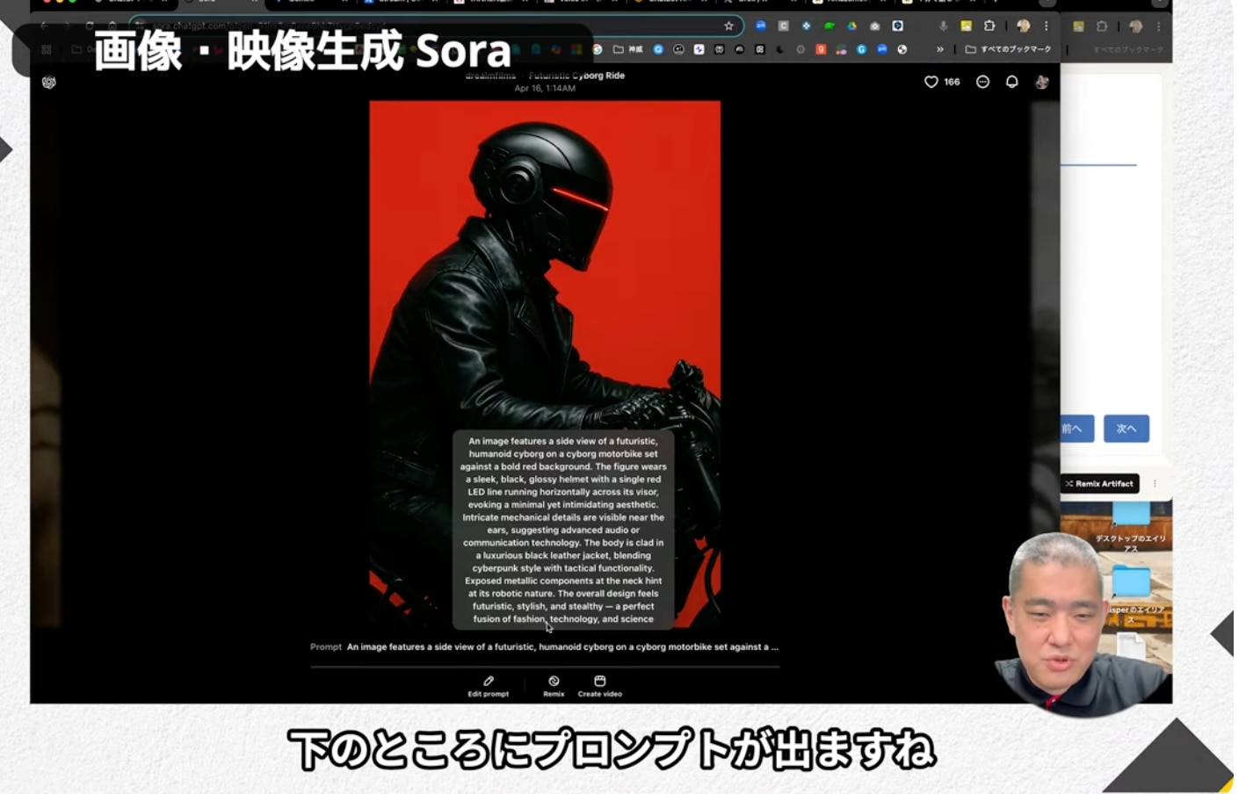The height and width of the screenshot is (794, 1246).
Task: Click the 次へ button in side window
Action: pyautogui.click(x=1126, y=429)
